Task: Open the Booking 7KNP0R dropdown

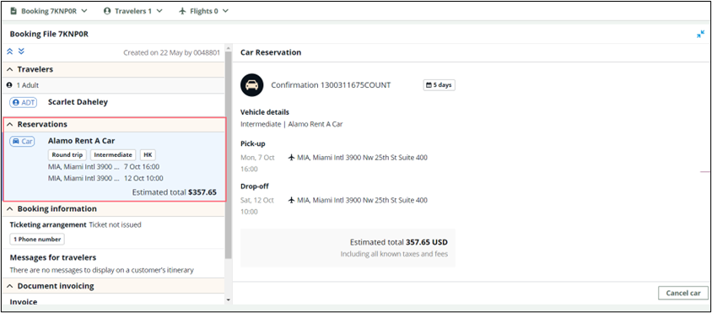Action: pos(48,11)
